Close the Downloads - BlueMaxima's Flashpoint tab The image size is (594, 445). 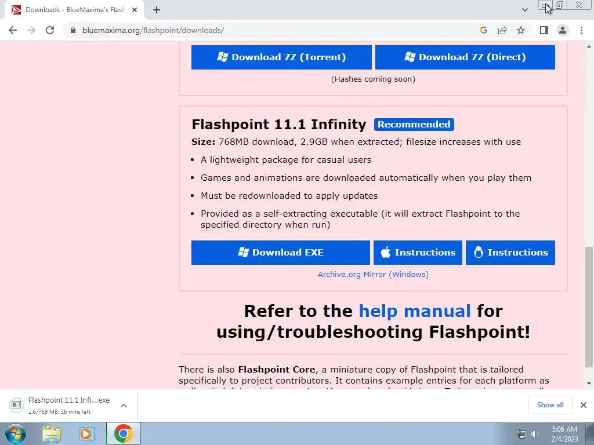(135, 10)
